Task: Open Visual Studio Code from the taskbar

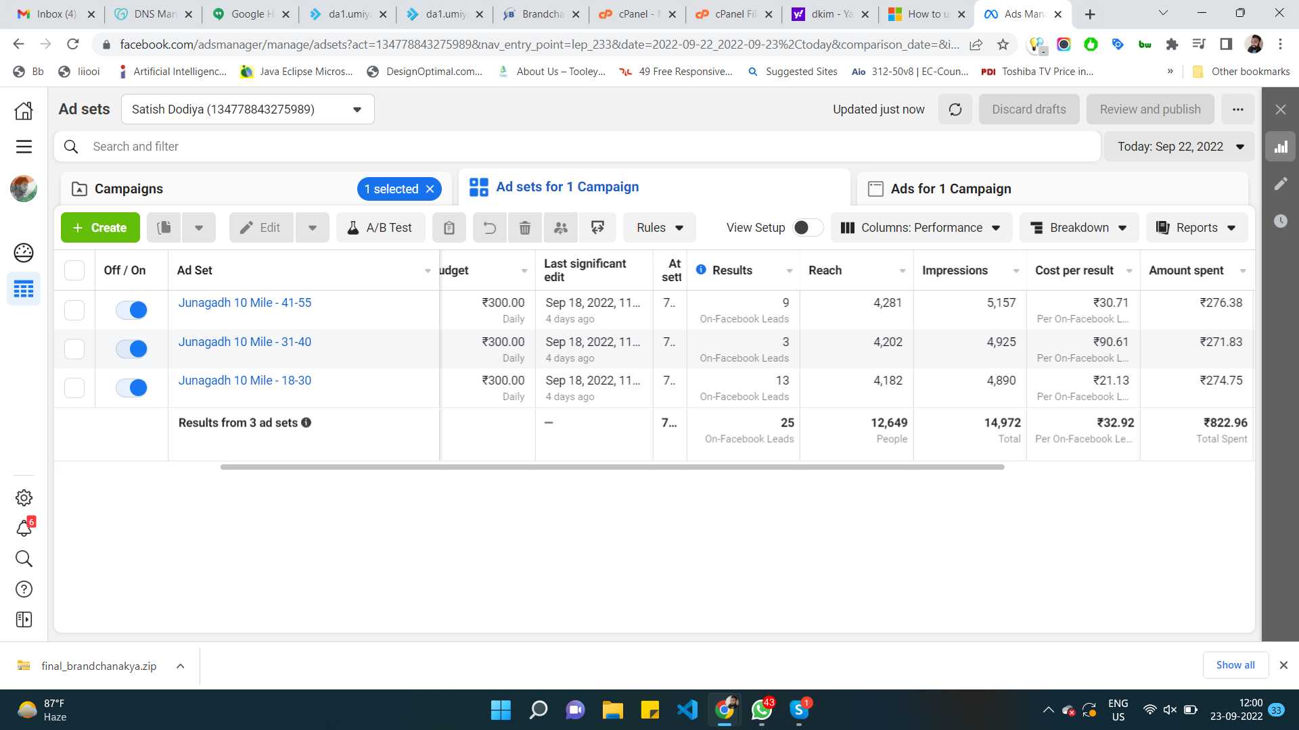Action: pos(687,710)
